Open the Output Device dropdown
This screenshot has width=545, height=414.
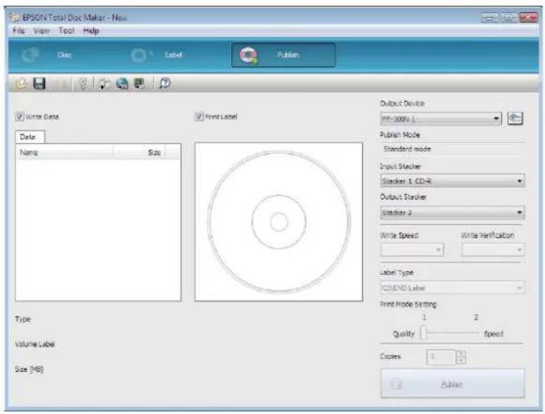(441, 119)
